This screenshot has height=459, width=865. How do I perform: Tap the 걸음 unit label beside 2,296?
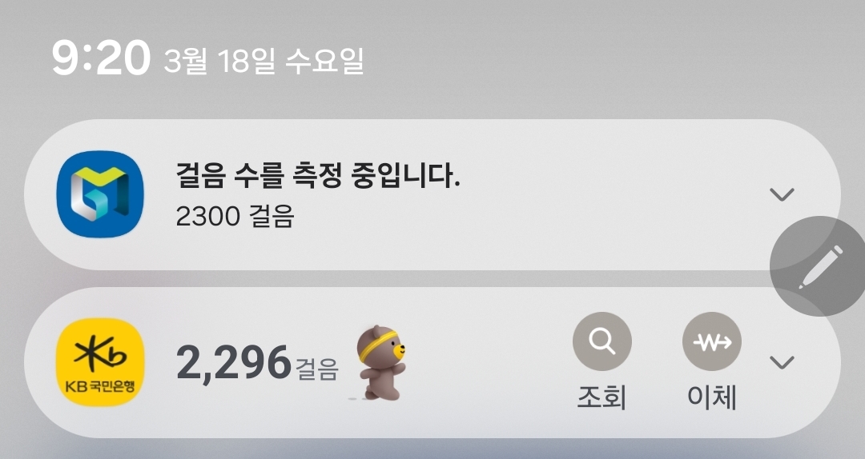[316, 369]
